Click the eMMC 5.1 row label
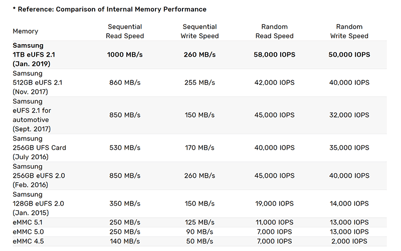The width and height of the screenshot is (401, 251). [x=28, y=222]
